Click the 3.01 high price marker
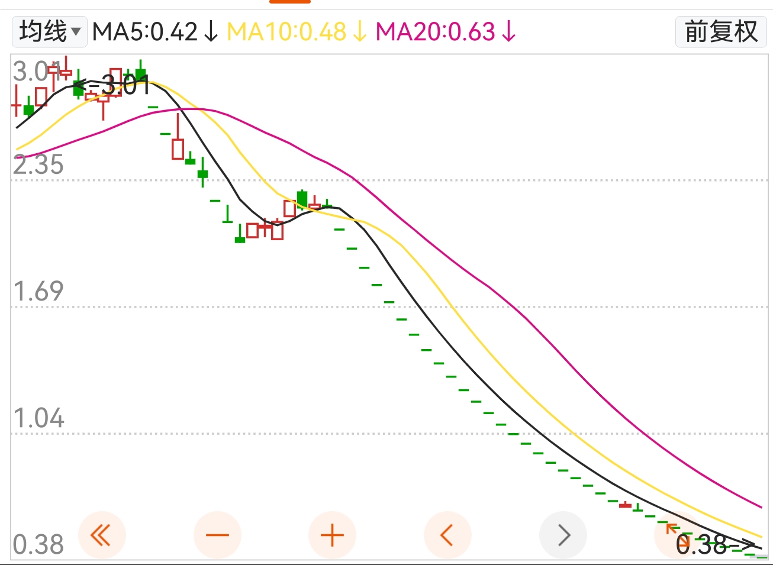The image size is (773, 565). (x=112, y=85)
